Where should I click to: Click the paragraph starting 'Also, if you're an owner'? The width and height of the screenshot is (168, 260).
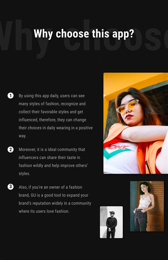(55, 199)
